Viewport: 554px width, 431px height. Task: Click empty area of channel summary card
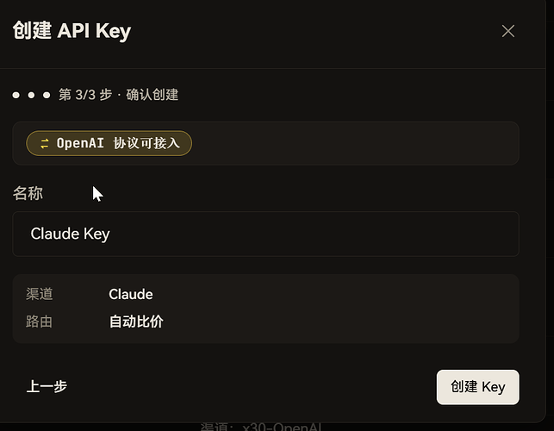pyautogui.click(x=336, y=309)
